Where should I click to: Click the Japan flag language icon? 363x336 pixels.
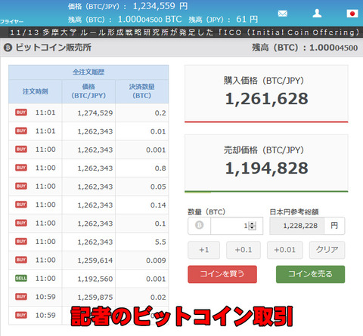(352, 14)
